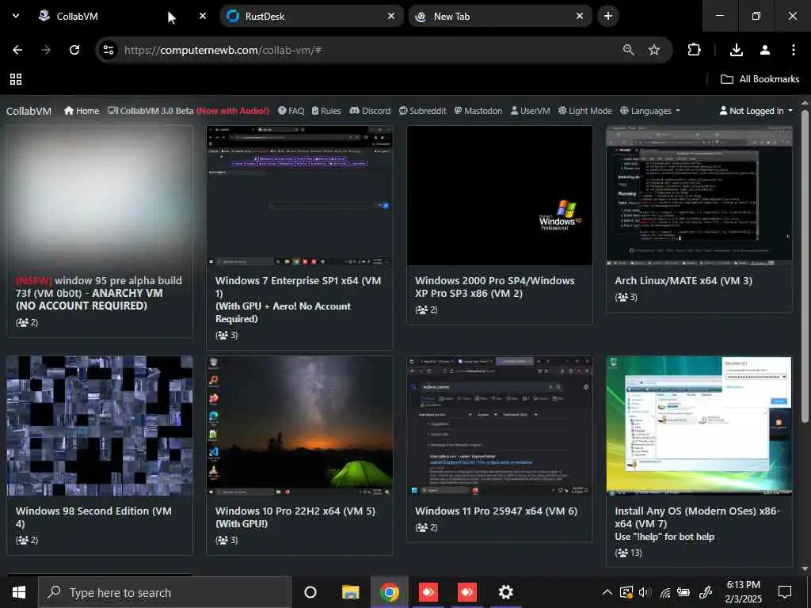Screen dimensions: 811x608
Task: Click the 13 users count on VM 7
Action: pos(628,553)
